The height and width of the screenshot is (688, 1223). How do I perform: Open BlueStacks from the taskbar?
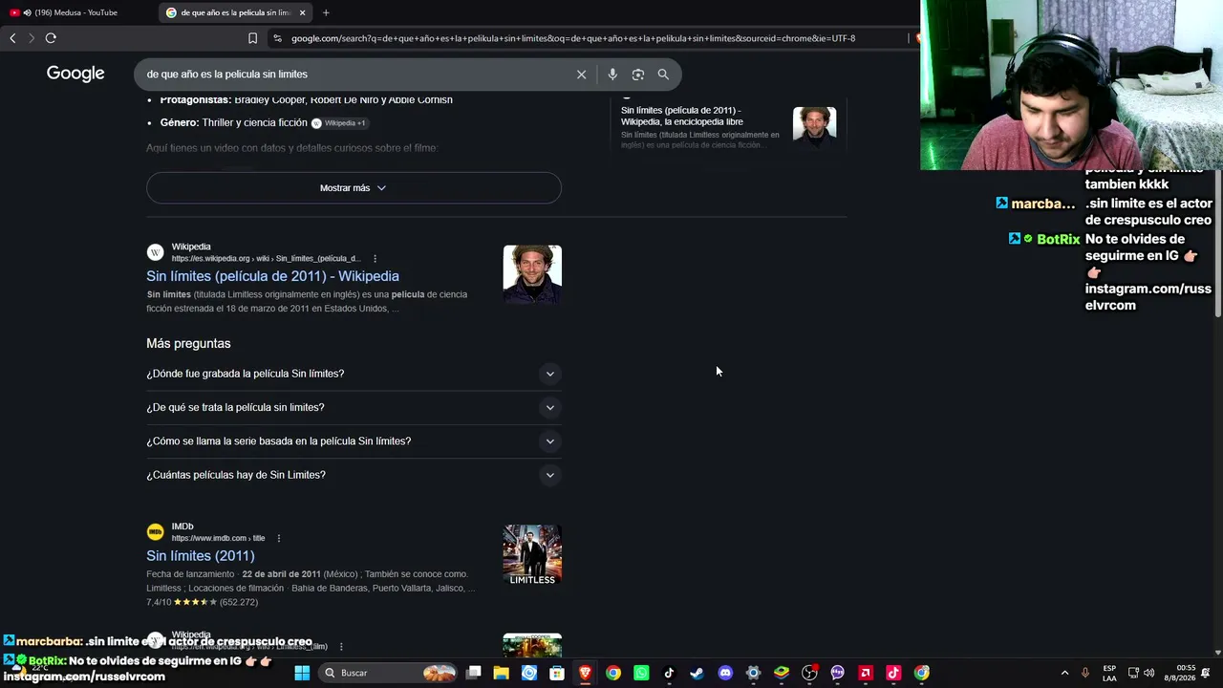click(x=782, y=673)
